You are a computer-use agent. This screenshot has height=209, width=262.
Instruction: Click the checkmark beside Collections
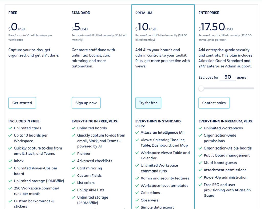[137, 193]
